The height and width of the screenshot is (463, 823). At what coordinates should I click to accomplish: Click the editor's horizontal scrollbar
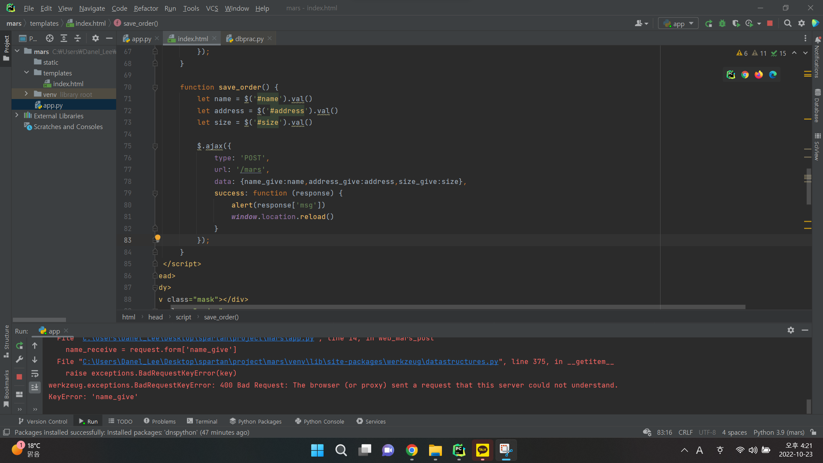458,307
